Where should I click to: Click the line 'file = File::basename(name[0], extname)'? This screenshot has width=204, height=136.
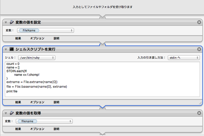(x=37, y=87)
